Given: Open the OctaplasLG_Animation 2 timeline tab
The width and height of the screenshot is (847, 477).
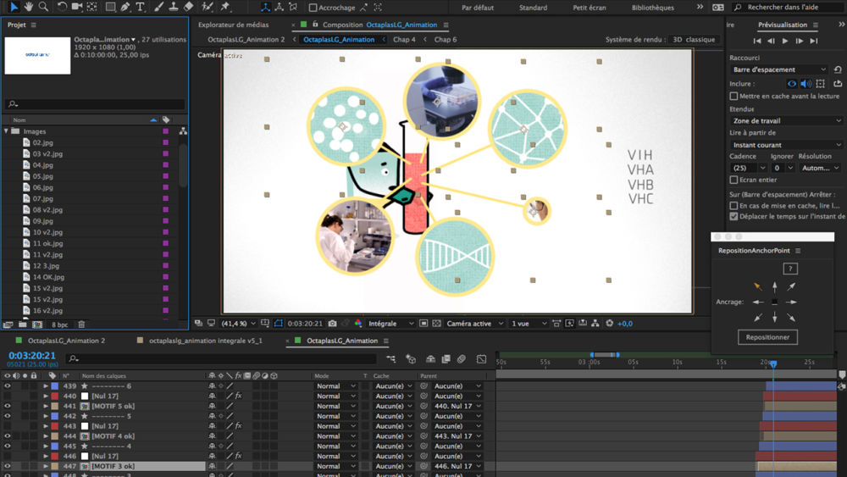Looking at the screenshot, I should pyautogui.click(x=66, y=341).
